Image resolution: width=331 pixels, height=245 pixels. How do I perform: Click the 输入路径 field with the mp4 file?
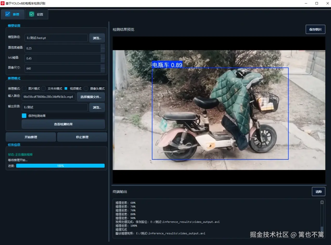[49, 97]
